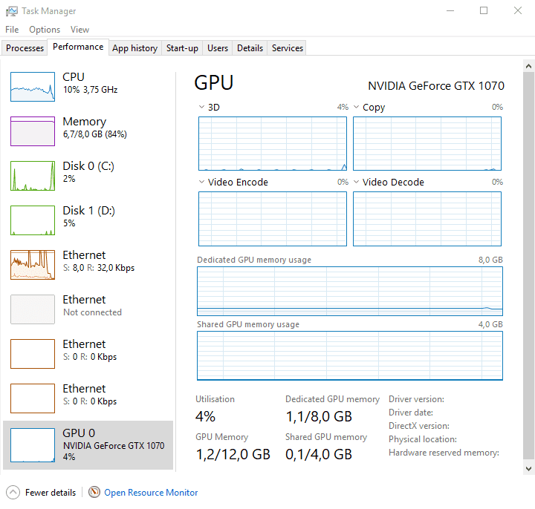Select the Memory usage graph thumbnail

[x=33, y=131]
